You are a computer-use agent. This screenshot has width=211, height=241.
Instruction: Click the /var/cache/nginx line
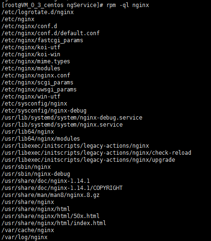(x=28, y=230)
